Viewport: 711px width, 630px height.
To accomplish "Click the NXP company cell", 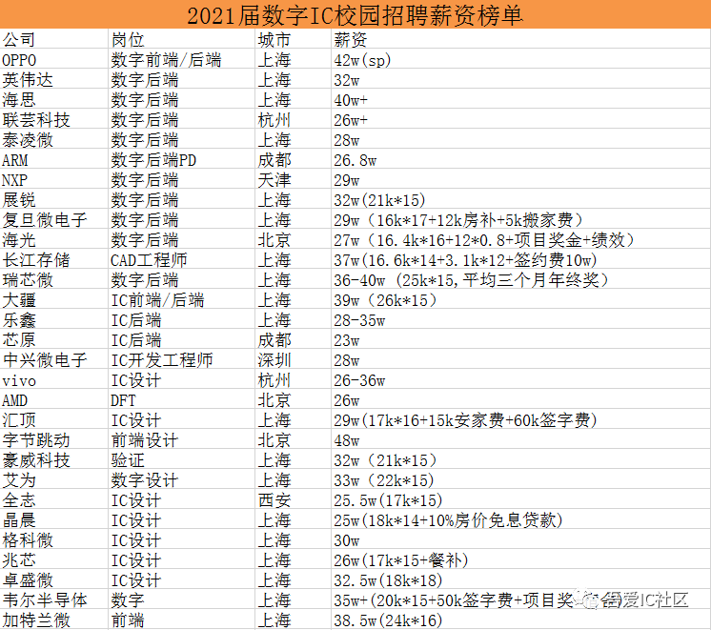I will [54, 179].
